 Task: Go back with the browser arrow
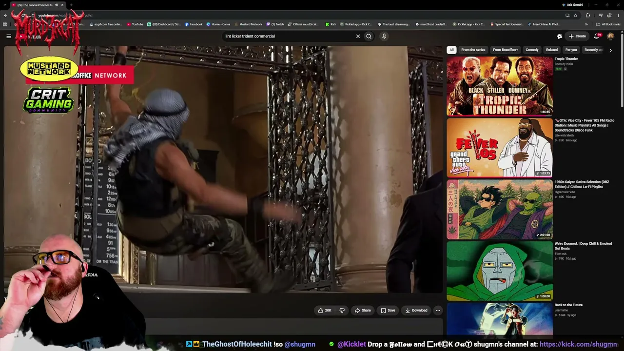click(5, 15)
